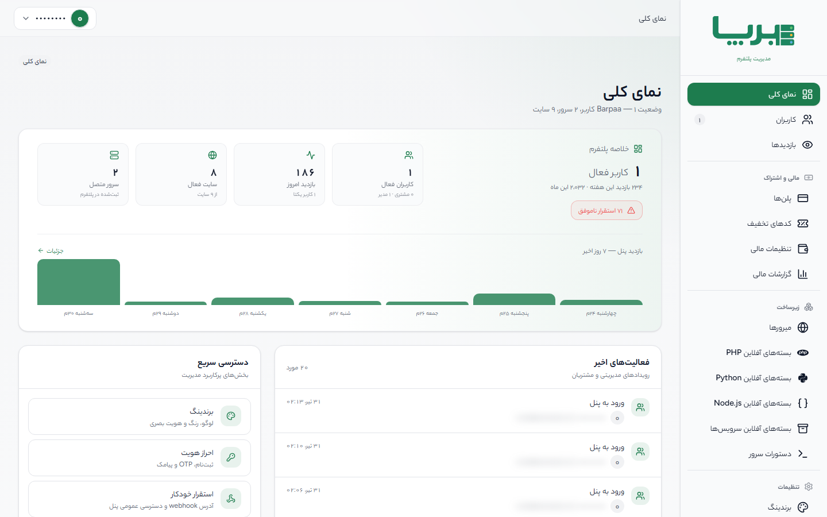The height and width of the screenshot is (517, 827).
Task: Click the wallet icon beside تنظیمات مالی
Action: [803, 249]
